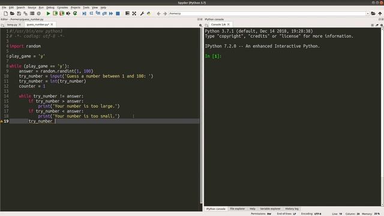
Task: Switch to the temp.py editor tab
Action: 12,25
